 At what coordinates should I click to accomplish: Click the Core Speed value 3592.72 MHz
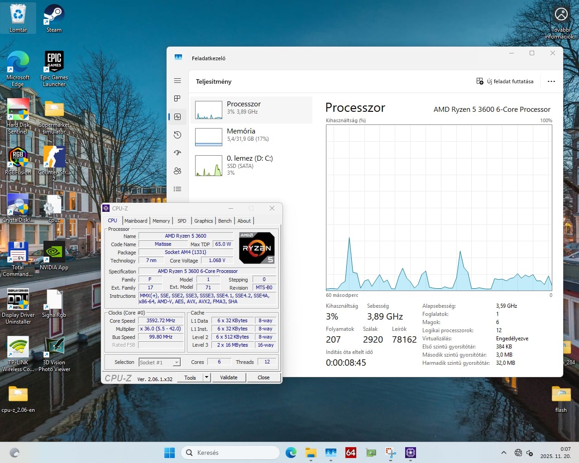click(x=161, y=320)
